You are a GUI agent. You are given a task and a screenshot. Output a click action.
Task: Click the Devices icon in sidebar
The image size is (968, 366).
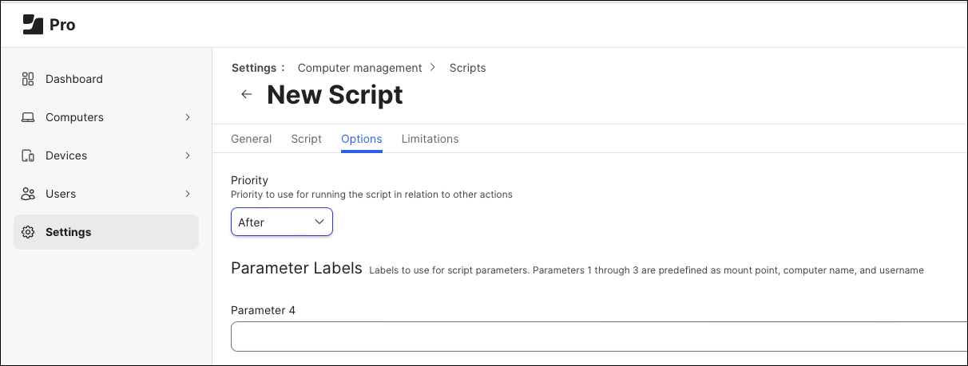(28, 155)
